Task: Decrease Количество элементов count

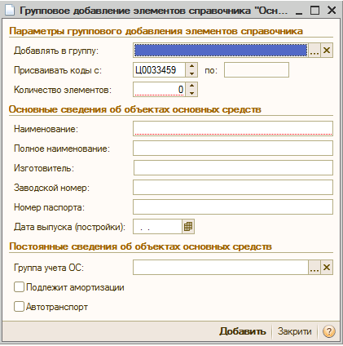Action: pos(191,93)
